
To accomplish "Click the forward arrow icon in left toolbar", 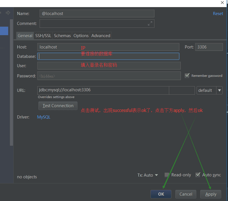I will click(8, 13).
